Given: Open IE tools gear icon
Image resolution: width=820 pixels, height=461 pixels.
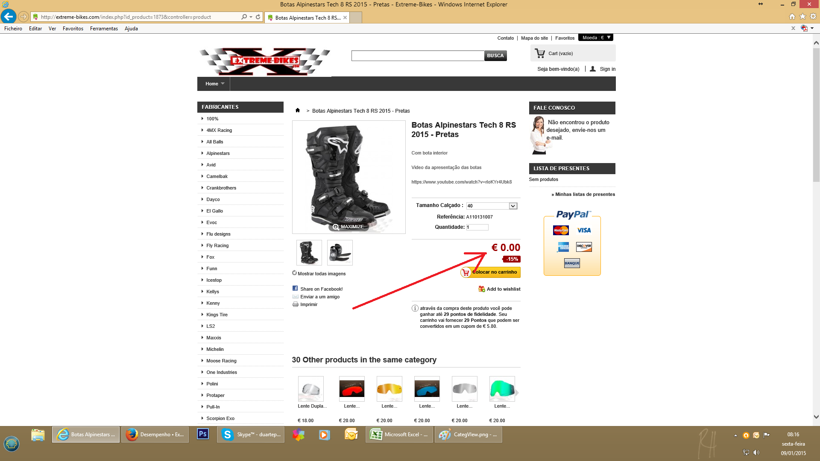Looking at the screenshot, I should [813, 17].
